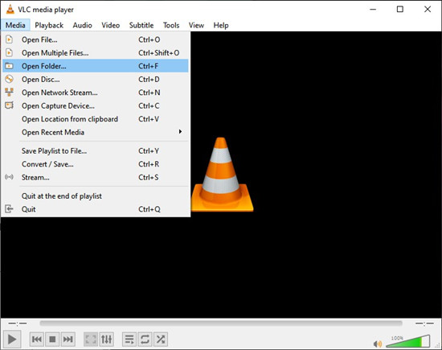The height and width of the screenshot is (350, 442).
Task: Click elapsed time label left of seek bar
Action: (x=17, y=323)
